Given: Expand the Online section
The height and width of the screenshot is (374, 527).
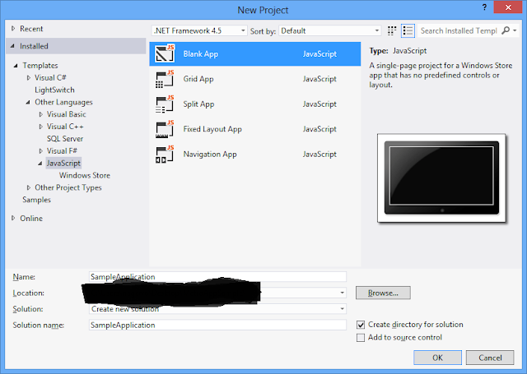Looking at the screenshot, I should [x=13, y=218].
